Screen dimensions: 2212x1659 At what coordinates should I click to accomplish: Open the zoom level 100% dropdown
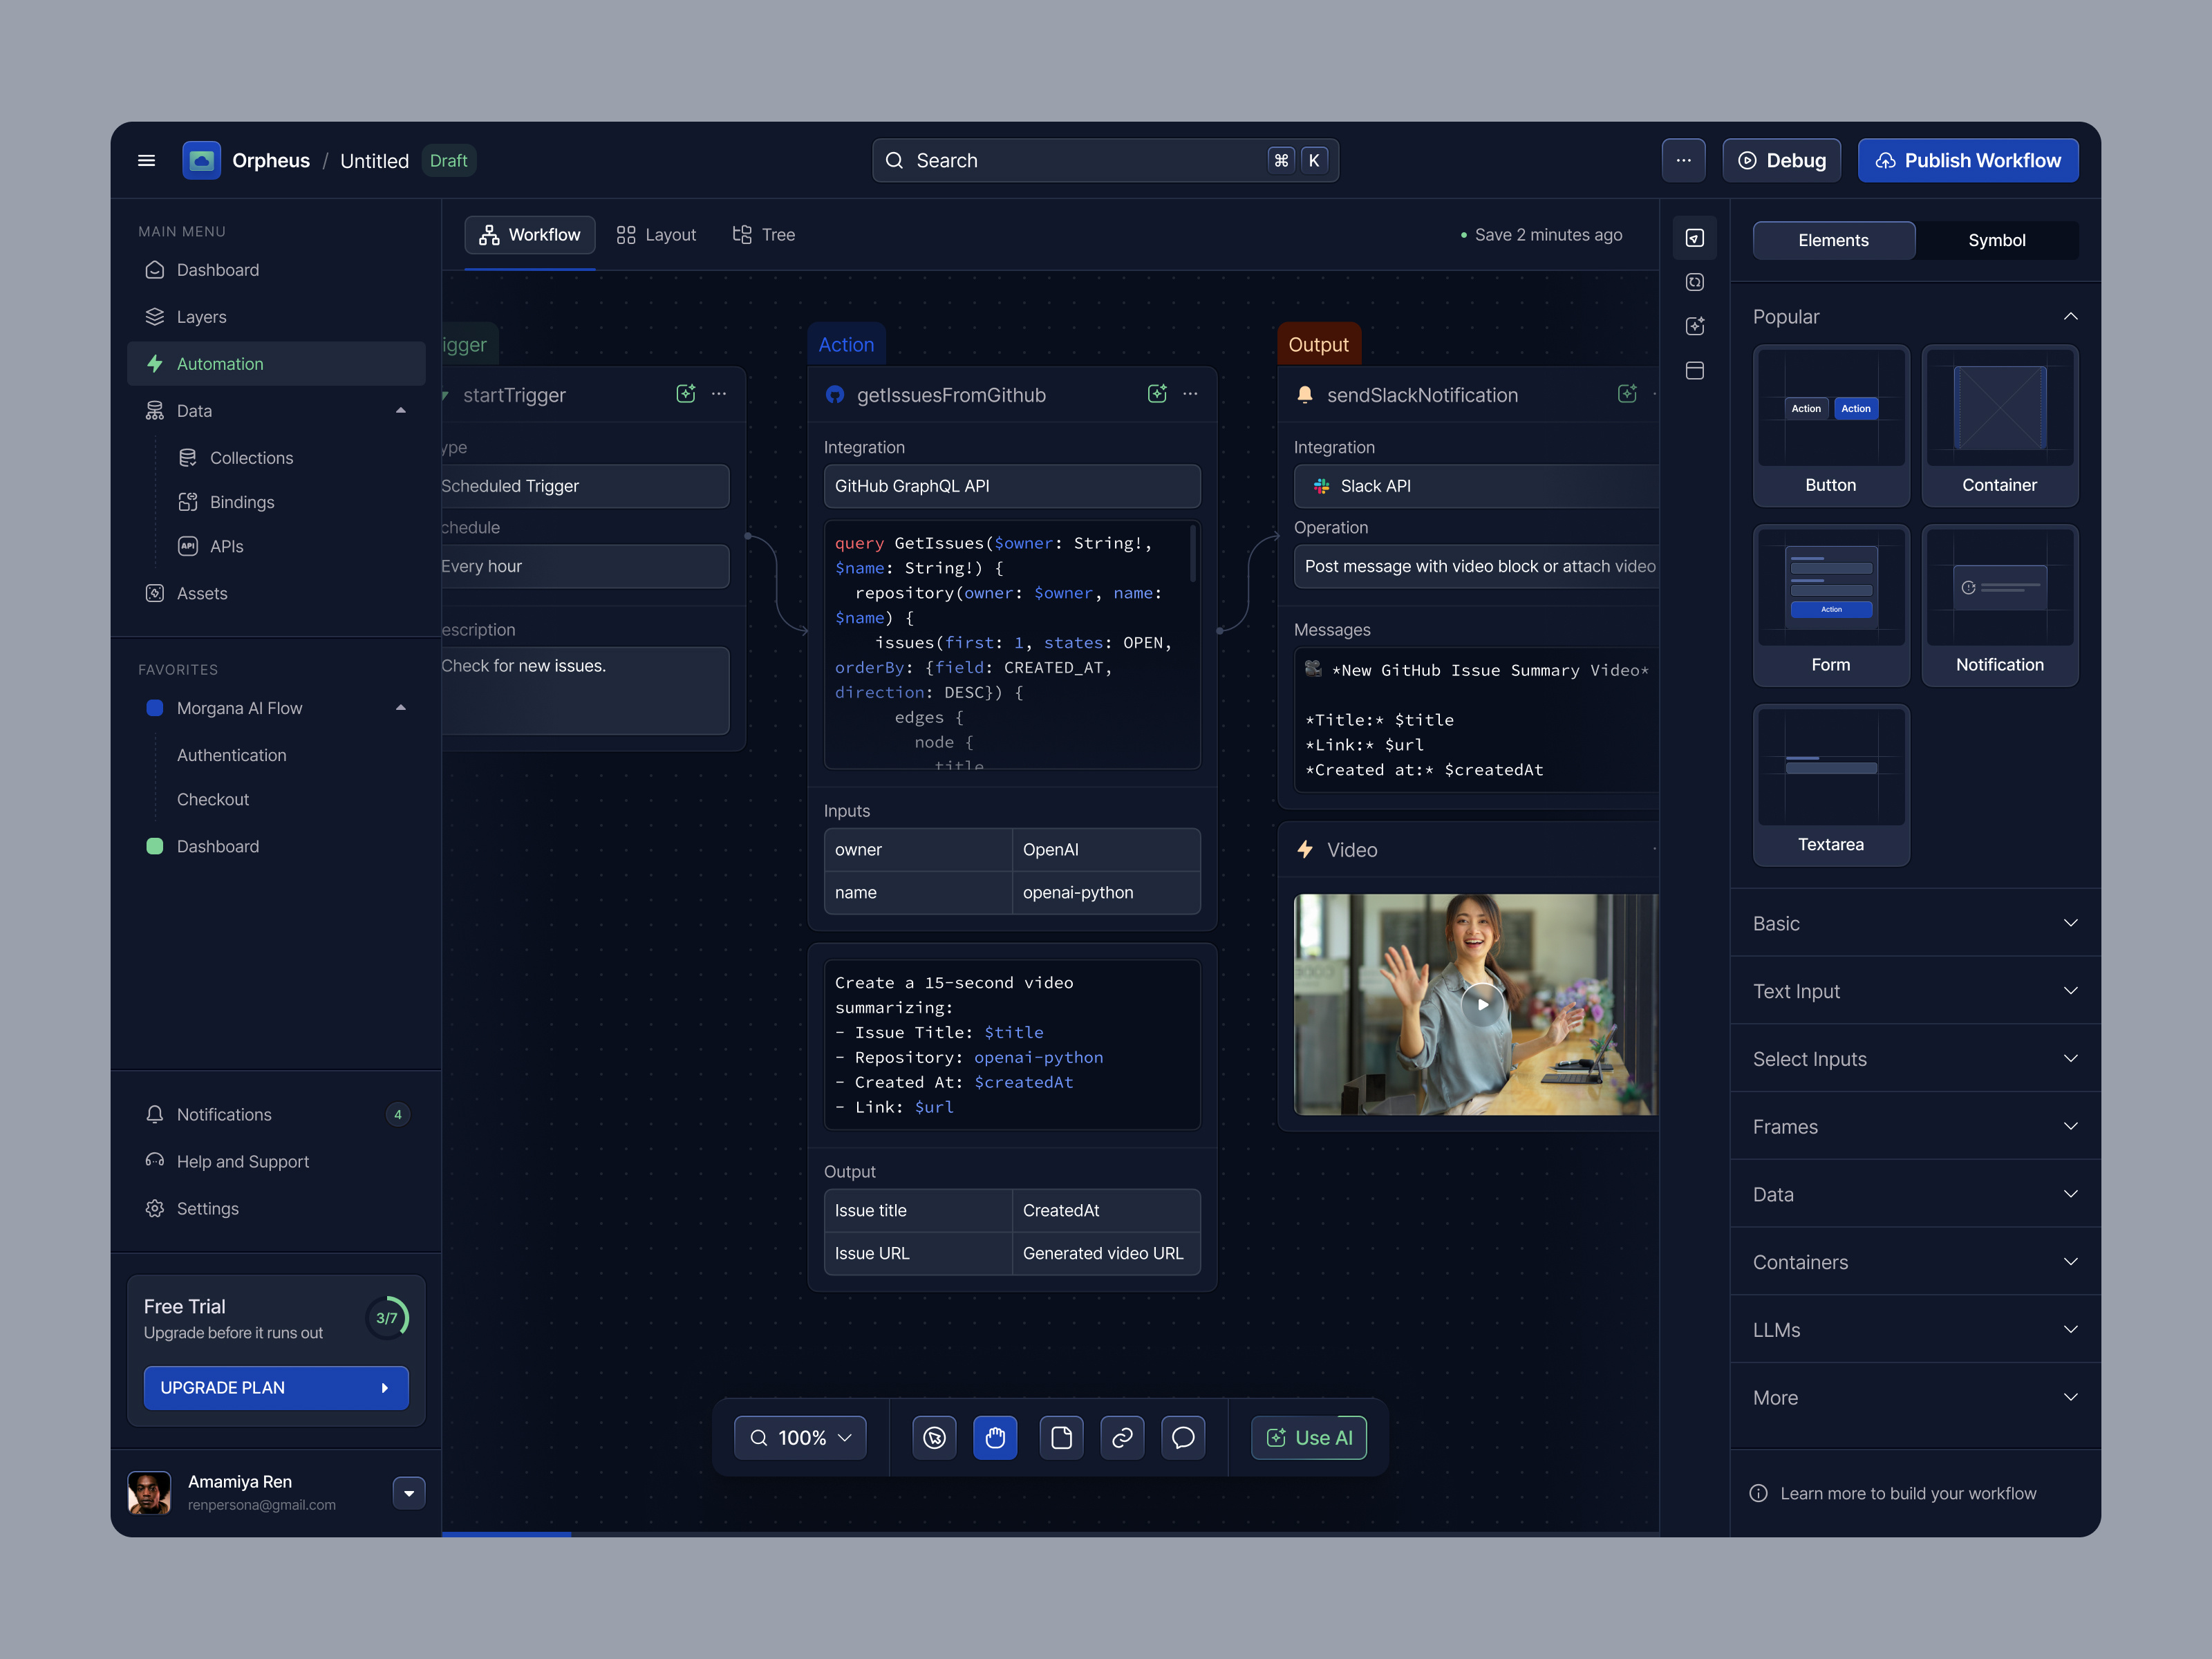pyautogui.click(x=800, y=1437)
